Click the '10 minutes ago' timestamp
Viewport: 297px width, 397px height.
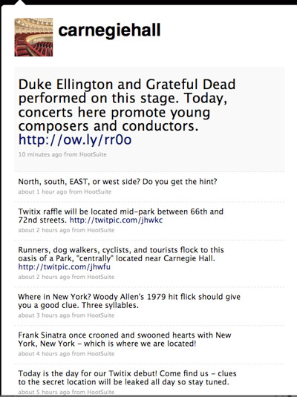point(40,154)
